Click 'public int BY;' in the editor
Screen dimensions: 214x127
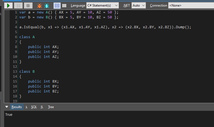point(43,86)
